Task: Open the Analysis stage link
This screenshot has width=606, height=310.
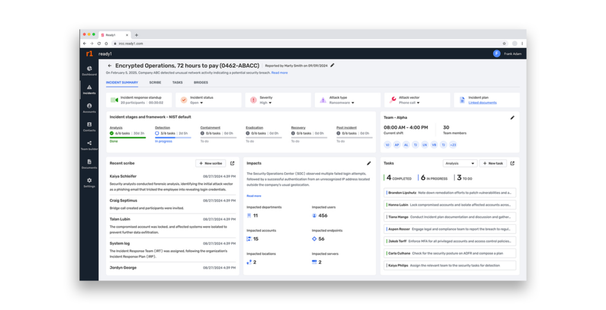Action: pyautogui.click(x=116, y=128)
